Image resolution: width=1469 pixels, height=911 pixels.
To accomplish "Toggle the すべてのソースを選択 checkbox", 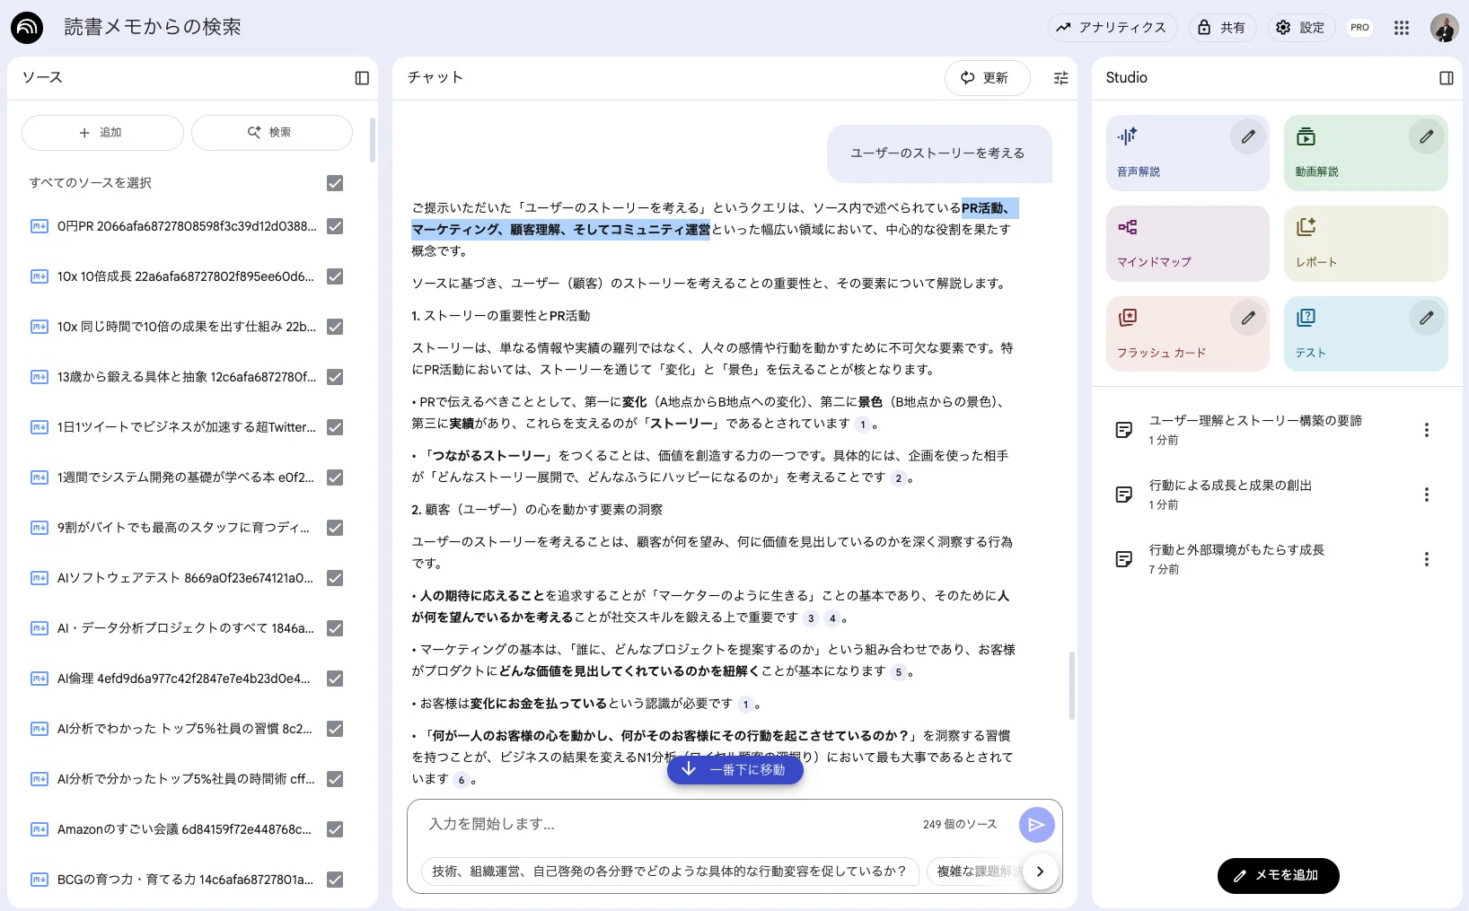I will point(335,183).
